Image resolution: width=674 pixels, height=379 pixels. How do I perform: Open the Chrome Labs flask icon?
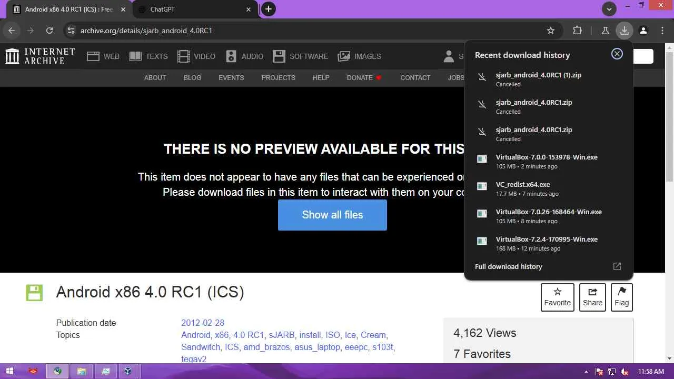click(x=605, y=31)
